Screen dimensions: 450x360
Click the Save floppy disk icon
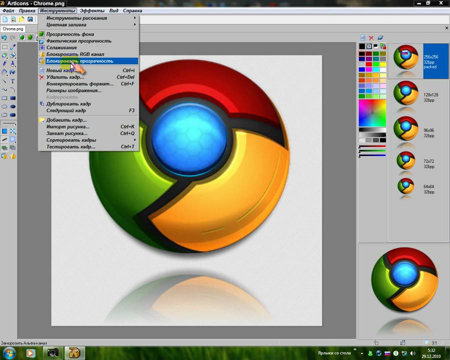pos(30,19)
